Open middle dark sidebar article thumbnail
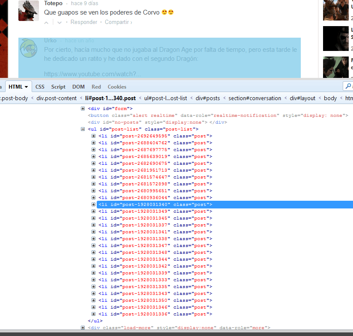Screen dimensions: 353x336 coord(335,39)
